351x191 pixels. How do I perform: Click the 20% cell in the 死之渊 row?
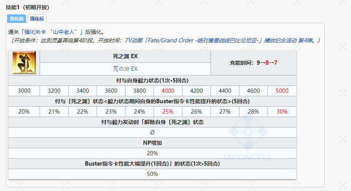[x=24, y=112]
